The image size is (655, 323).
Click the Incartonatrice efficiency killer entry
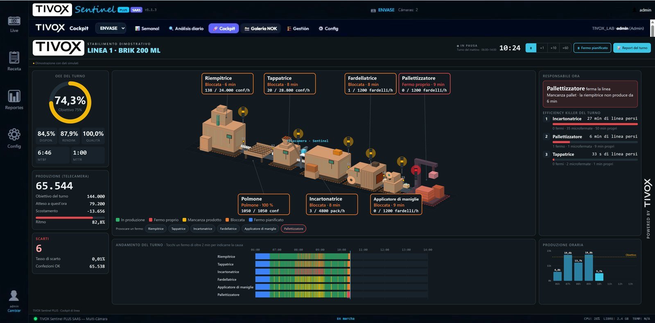590,123
